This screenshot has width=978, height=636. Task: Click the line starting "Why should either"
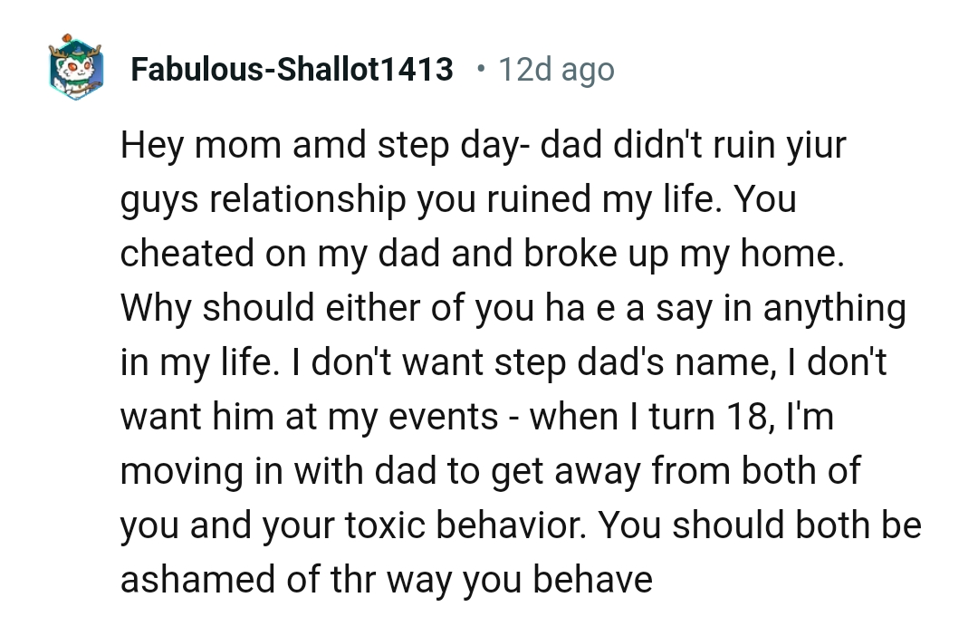[513, 308]
